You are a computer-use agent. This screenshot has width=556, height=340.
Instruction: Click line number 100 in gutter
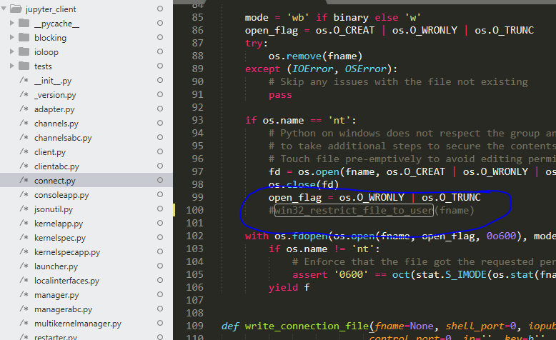click(x=194, y=210)
